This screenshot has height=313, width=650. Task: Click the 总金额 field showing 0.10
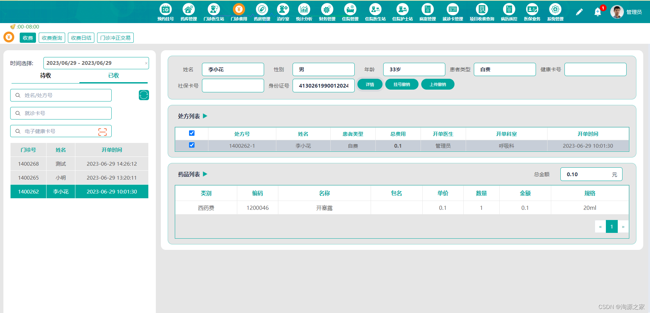(x=591, y=174)
